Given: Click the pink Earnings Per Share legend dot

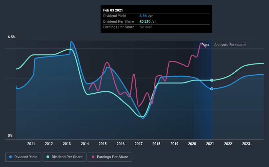Looking at the screenshot, I should click(x=93, y=157).
